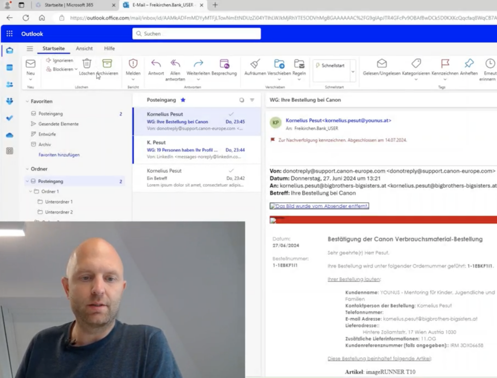
Task: Block the sender with Blockieren
Action: tap(60, 69)
